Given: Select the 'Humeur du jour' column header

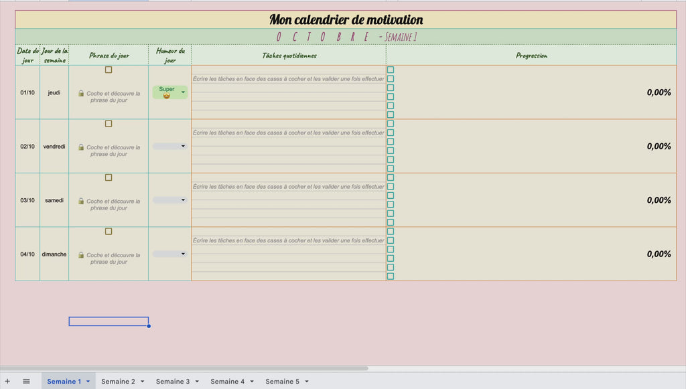Looking at the screenshot, I should (170, 56).
